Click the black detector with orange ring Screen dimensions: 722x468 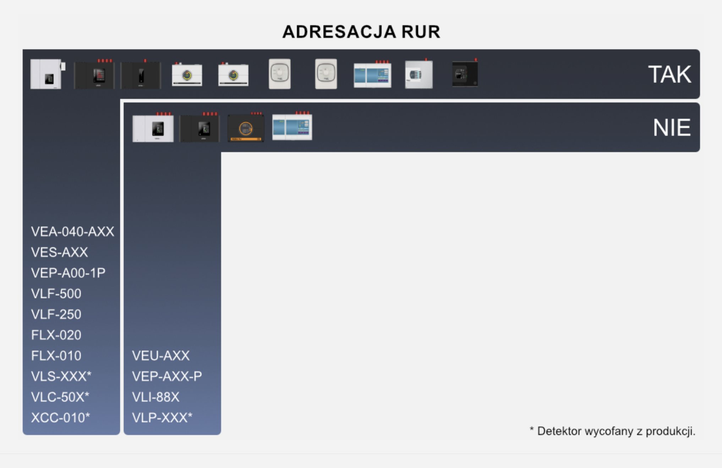(246, 128)
